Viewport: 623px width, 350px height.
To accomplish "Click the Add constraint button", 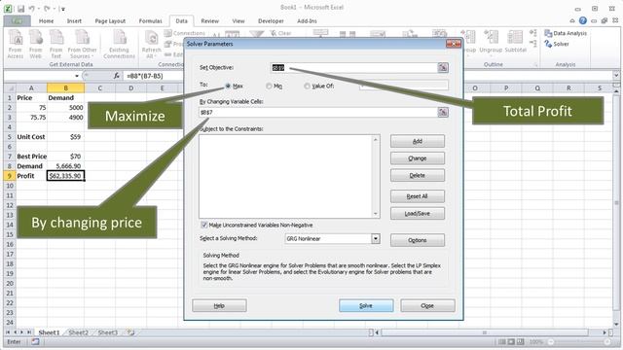I will [x=418, y=141].
